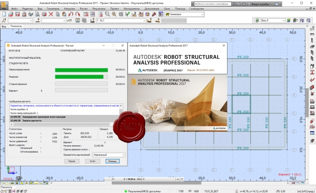This screenshot has height=193, width=316.
Task: Click the New project icon
Action: (x=4, y=14)
